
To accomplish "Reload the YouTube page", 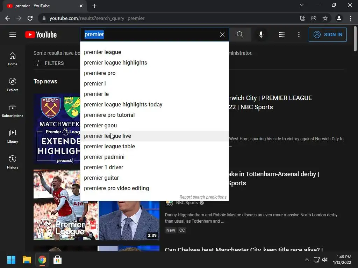I will tap(30, 18).
